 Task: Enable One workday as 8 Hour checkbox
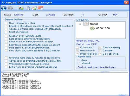tap(6, 23)
